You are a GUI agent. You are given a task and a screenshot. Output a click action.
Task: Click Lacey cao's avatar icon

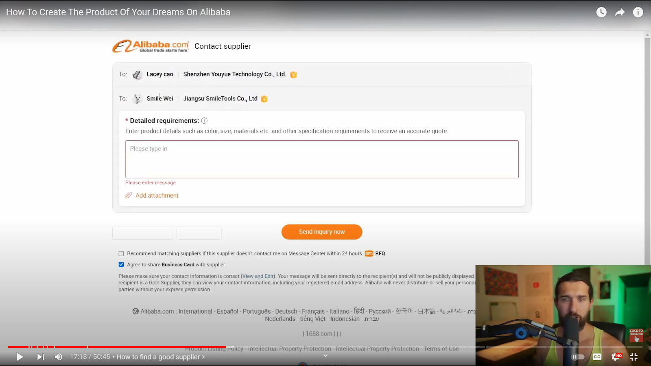coord(137,74)
